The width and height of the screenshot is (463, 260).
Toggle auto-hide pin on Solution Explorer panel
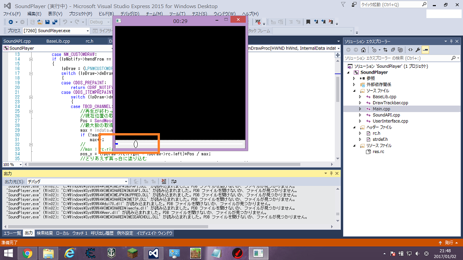[451, 41]
